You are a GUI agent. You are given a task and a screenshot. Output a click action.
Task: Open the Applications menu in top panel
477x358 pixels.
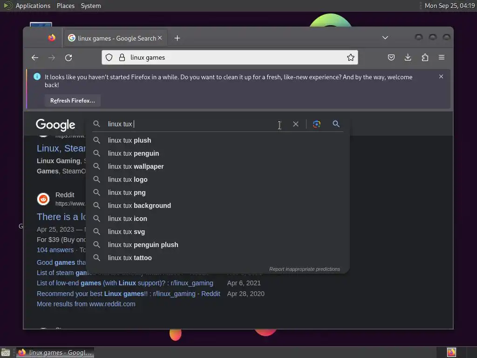(33, 6)
